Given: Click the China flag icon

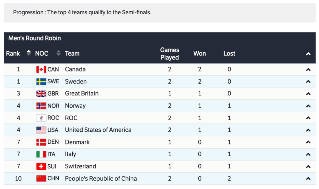Looking at the screenshot, I should coord(41,179).
